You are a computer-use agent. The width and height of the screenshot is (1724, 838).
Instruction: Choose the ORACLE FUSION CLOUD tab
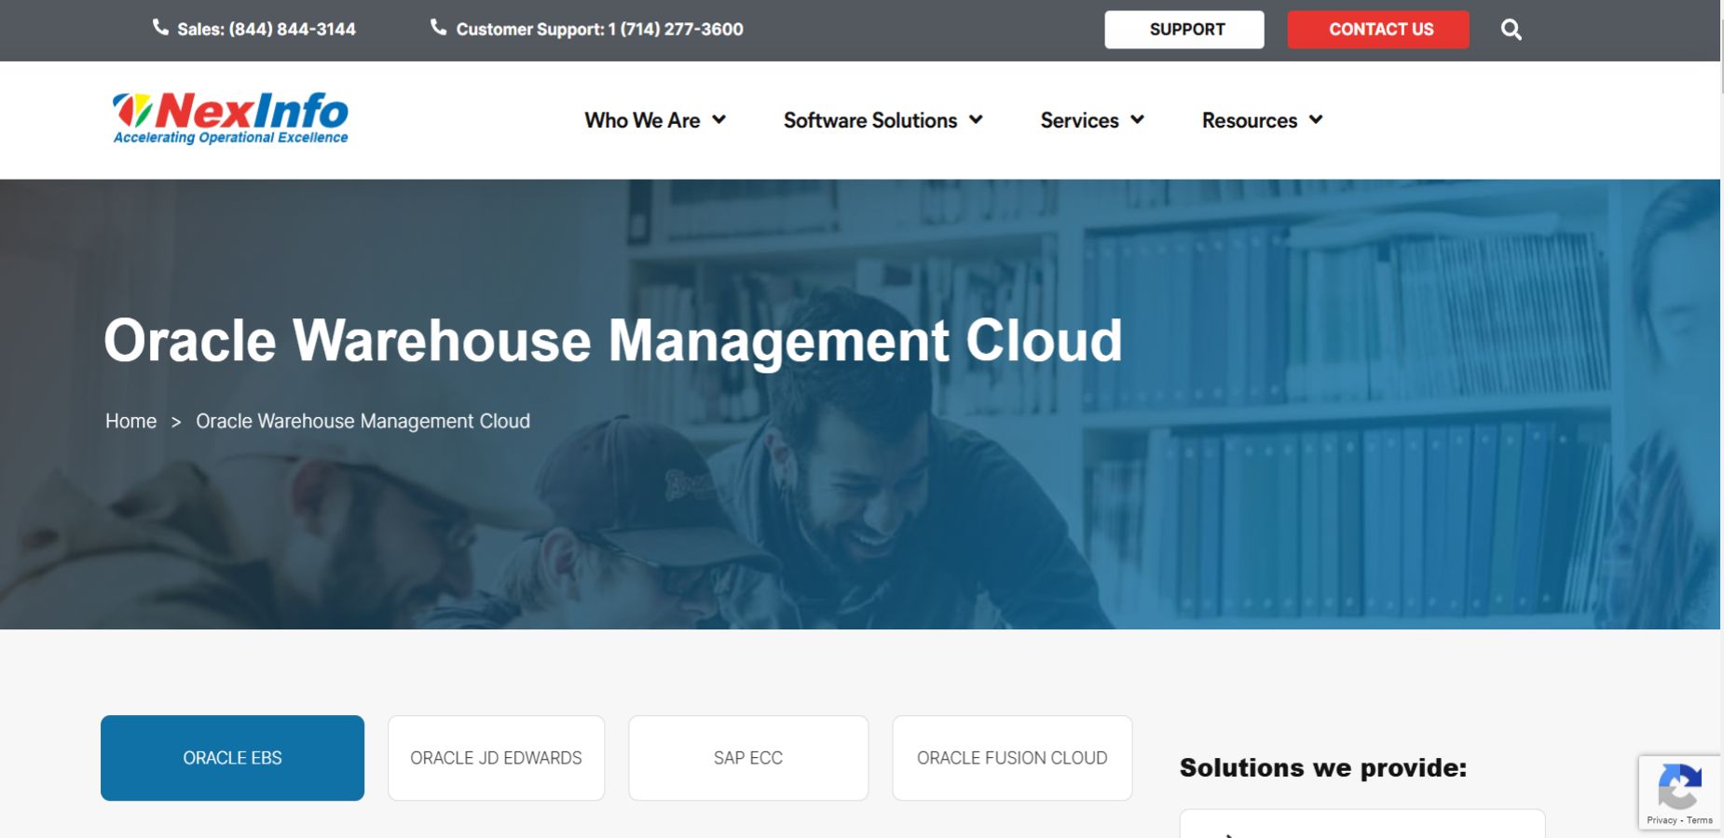pos(1012,757)
